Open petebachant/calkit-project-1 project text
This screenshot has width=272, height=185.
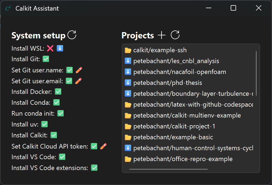click(174, 126)
